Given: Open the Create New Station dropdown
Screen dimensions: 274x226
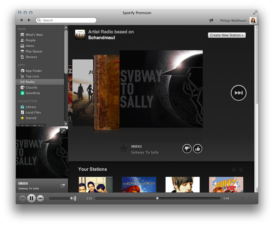Looking at the screenshot, I should click(227, 35).
